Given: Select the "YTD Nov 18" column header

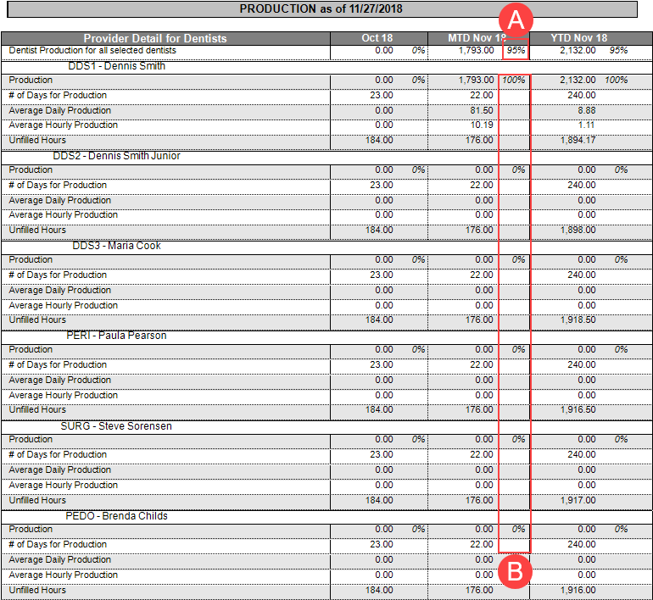Looking at the screenshot, I should click(578, 38).
